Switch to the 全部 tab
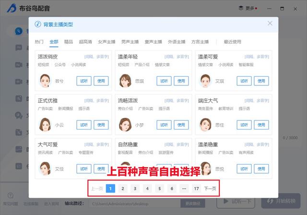This screenshot has height=215, width=307. click(54, 42)
